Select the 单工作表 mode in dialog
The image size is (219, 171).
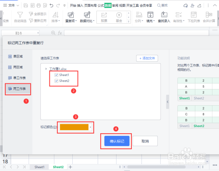pyautogui.click(x=17, y=78)
